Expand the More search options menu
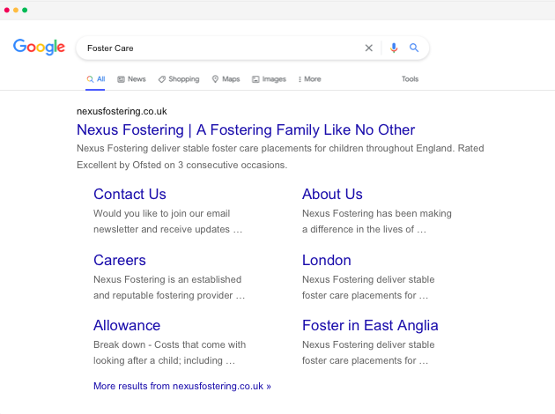The height and width of the screenshot is (414, 555). [x=309, y=79]
